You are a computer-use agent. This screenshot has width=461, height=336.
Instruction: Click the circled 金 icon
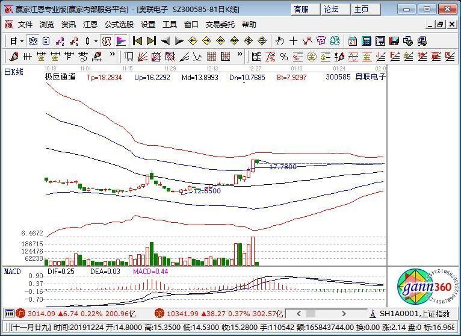point(311,56)
